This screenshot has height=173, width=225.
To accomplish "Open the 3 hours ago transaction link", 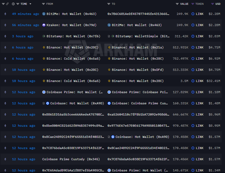I will coord(23,36).
